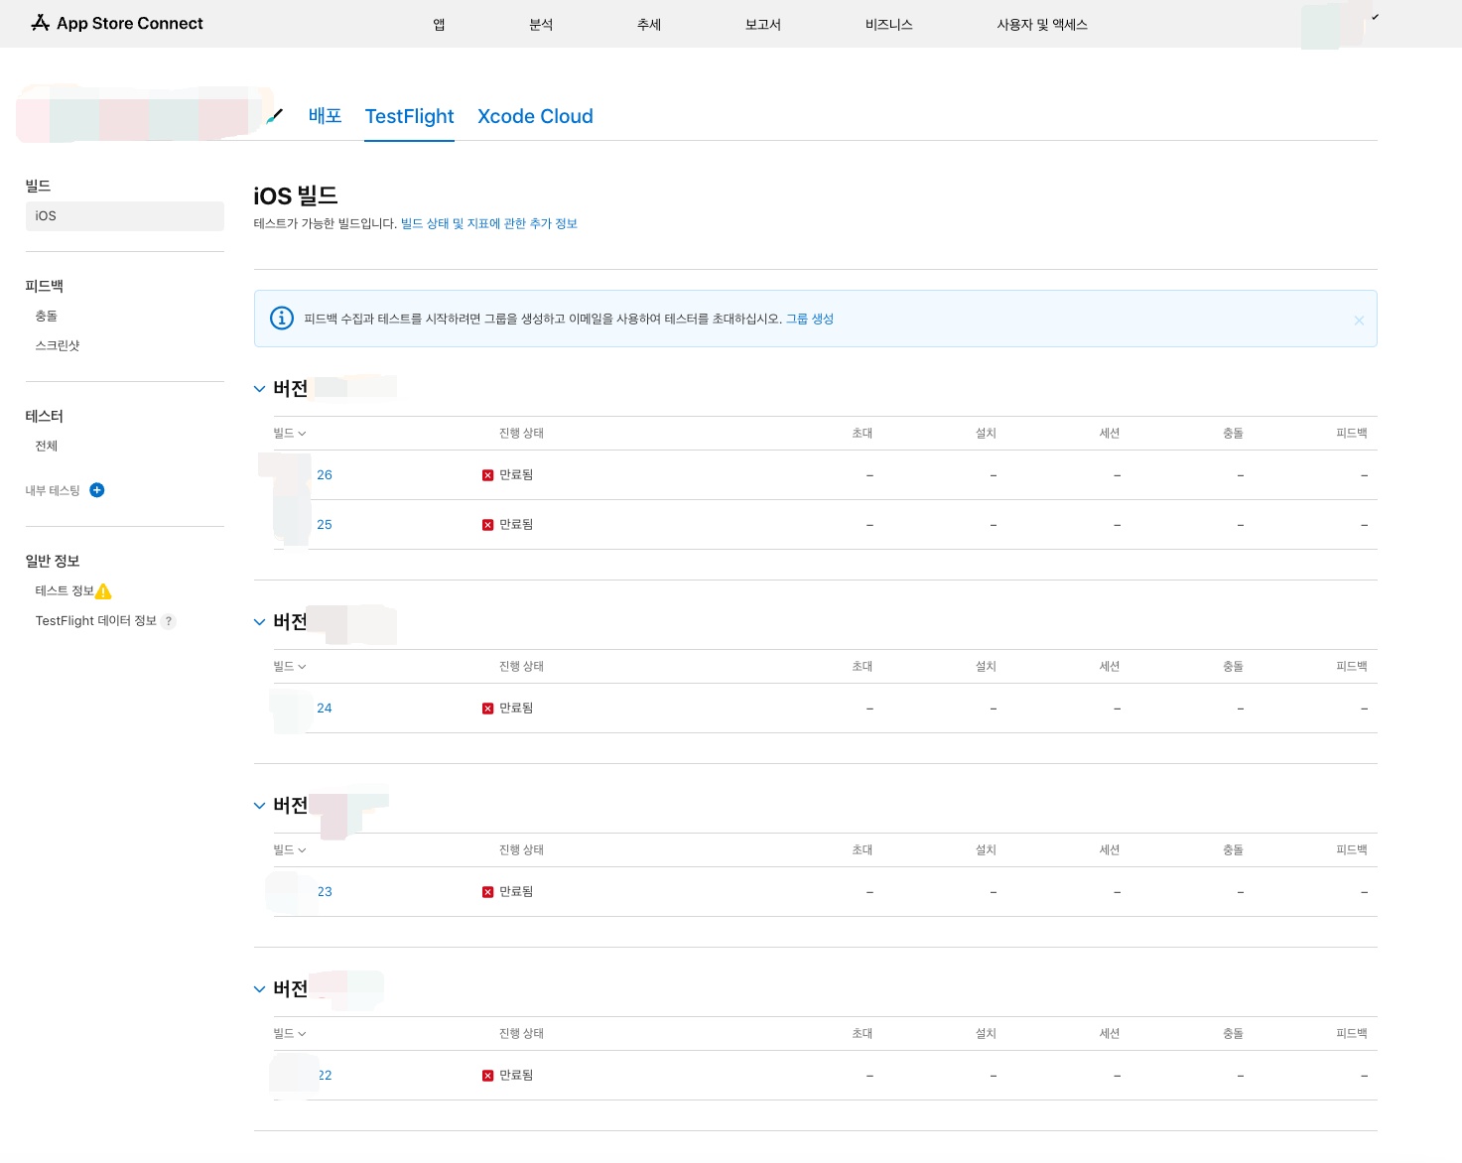Open build 25 link

click(325, 525)
